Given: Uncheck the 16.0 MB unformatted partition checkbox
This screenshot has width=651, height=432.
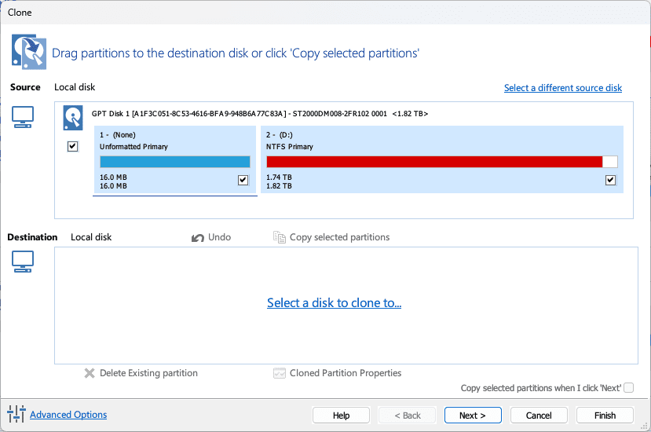Looking at the screenshot, I should (x=243, y=181).
